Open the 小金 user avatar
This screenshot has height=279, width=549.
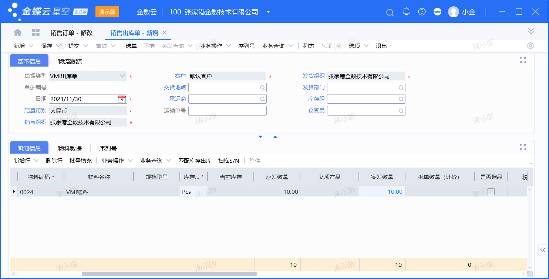pos(453,12)
